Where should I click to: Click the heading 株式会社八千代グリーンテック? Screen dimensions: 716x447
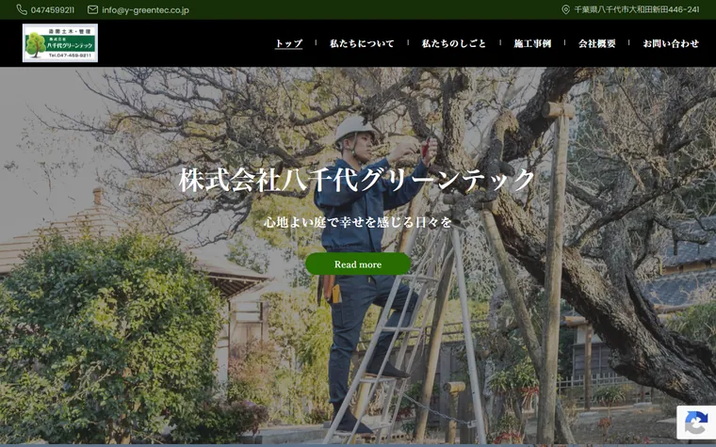pos(357,180)
